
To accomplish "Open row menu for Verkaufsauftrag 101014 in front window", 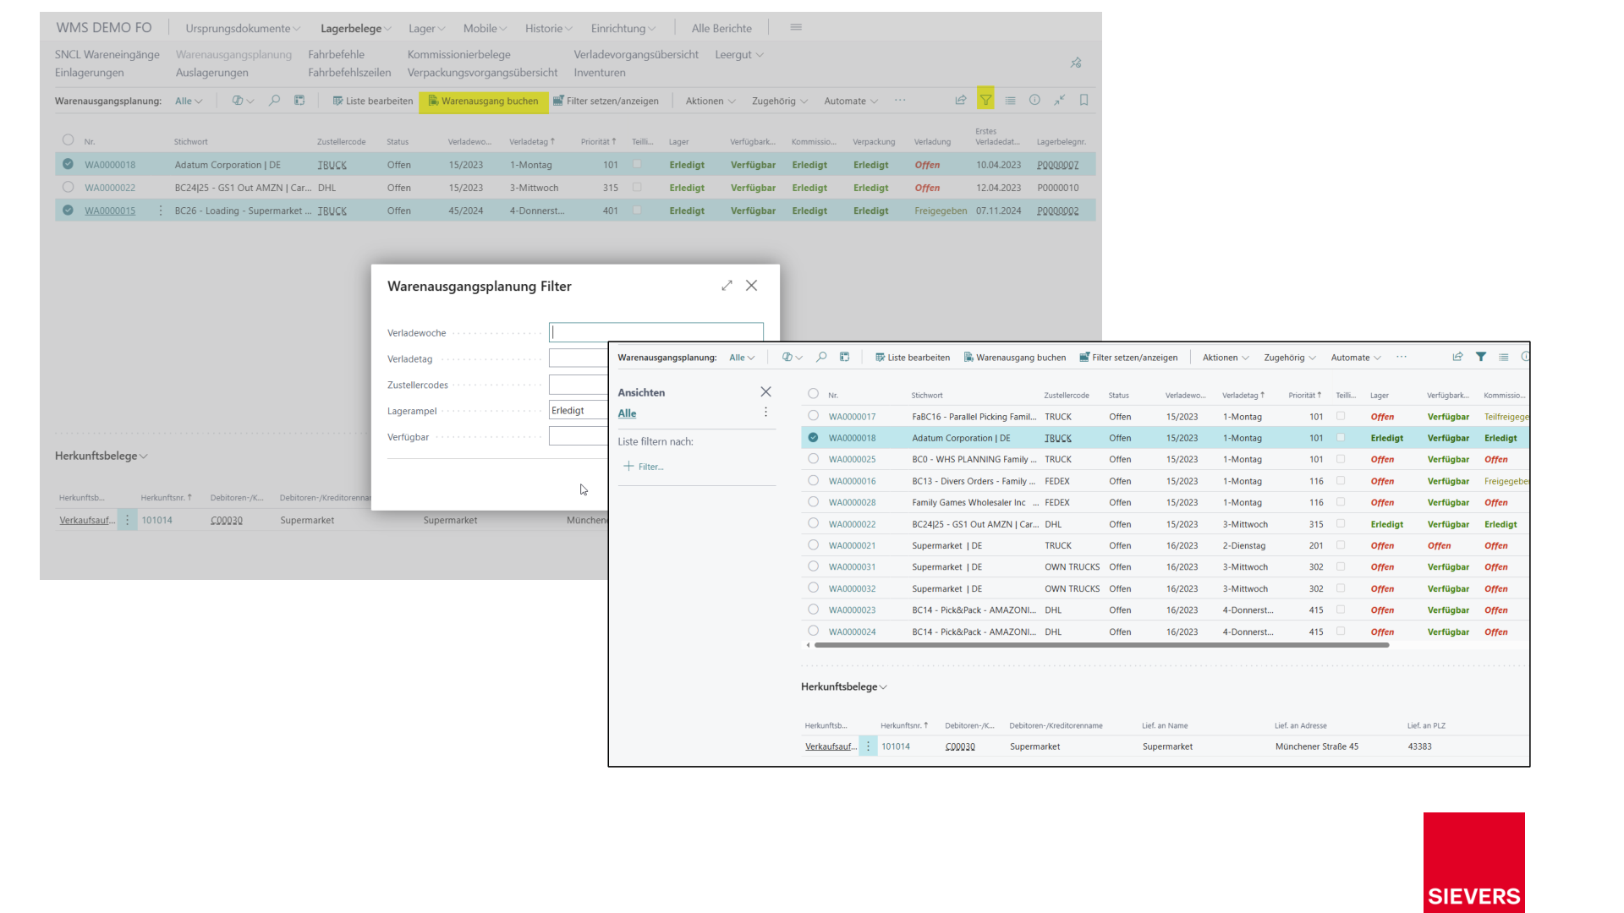I will 868,746.
